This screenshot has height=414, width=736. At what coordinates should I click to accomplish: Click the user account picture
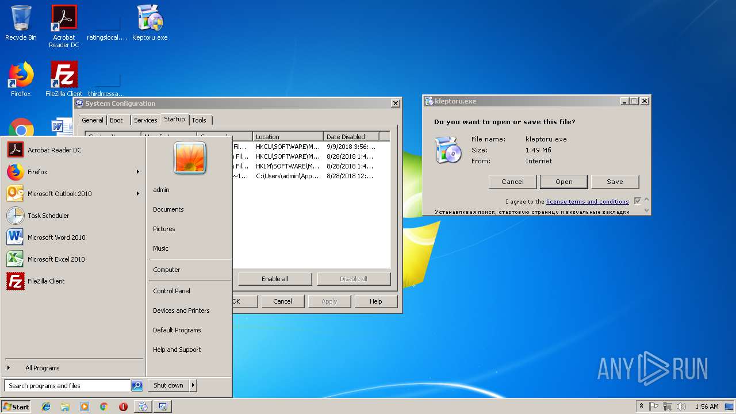tap(190, 158)
